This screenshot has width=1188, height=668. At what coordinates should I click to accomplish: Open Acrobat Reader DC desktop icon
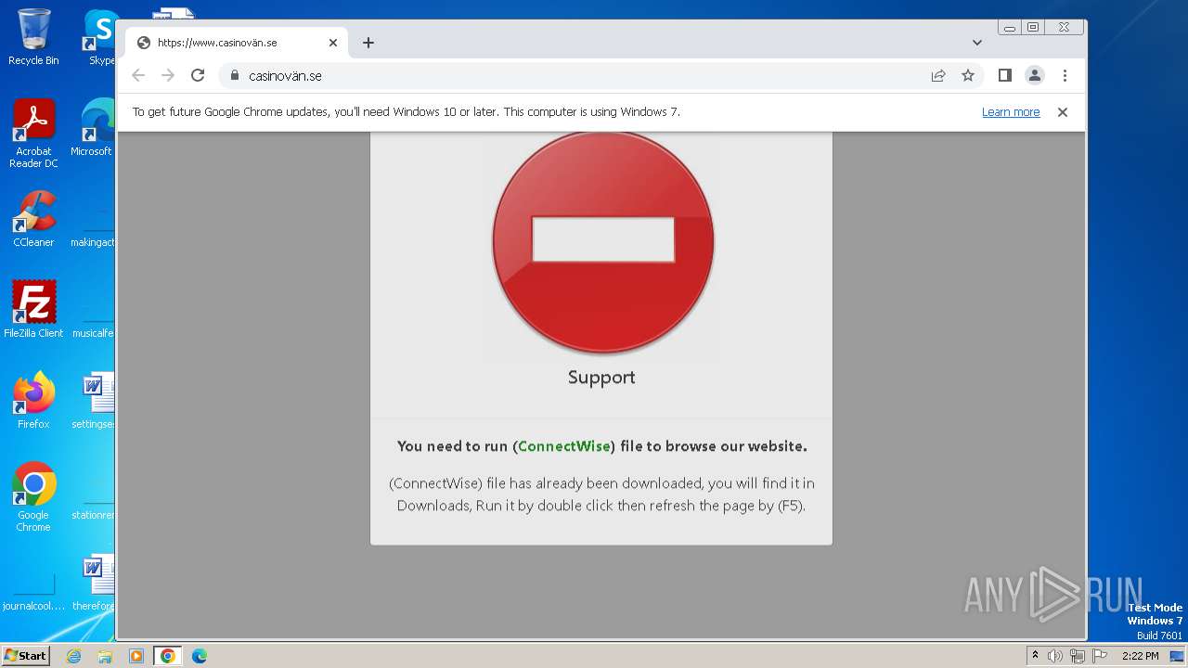pos(33,133)
